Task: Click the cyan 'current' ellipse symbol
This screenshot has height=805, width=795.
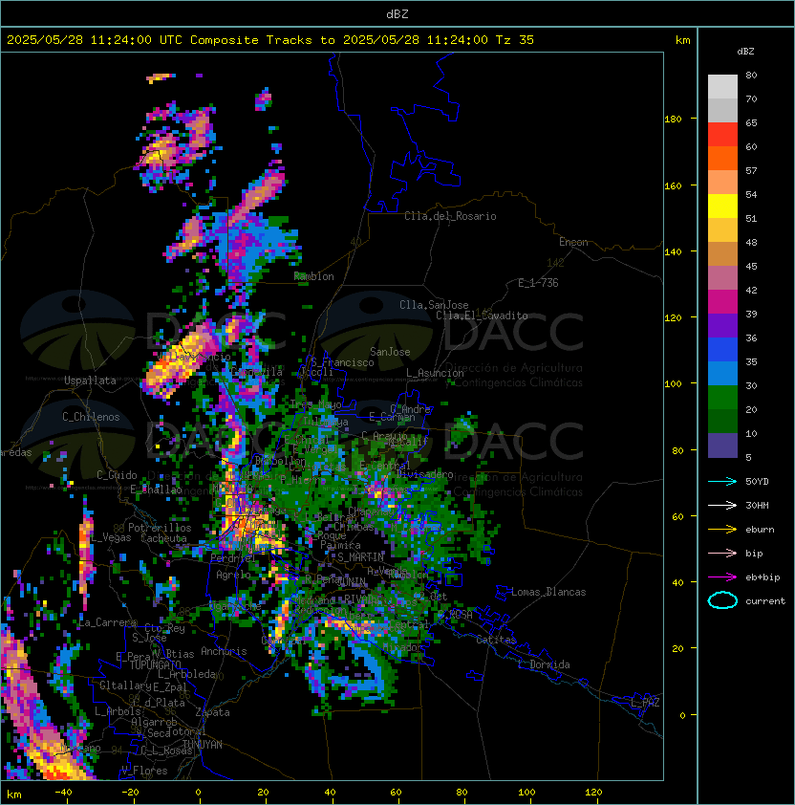Action: pos(722,600)
